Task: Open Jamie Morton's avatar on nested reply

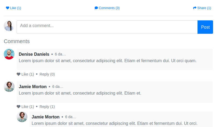Action: click(22, 117)
